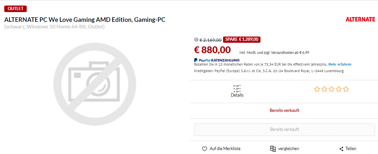Click the SPARE € 1.289,00 badge
Image resolution: width=378 pixels, height=154 pixels.
click(242, 39)
